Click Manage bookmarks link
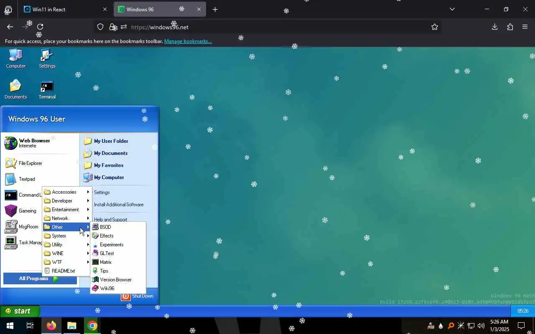This screenshot has width=535, height=334. (x=188, y=41)
